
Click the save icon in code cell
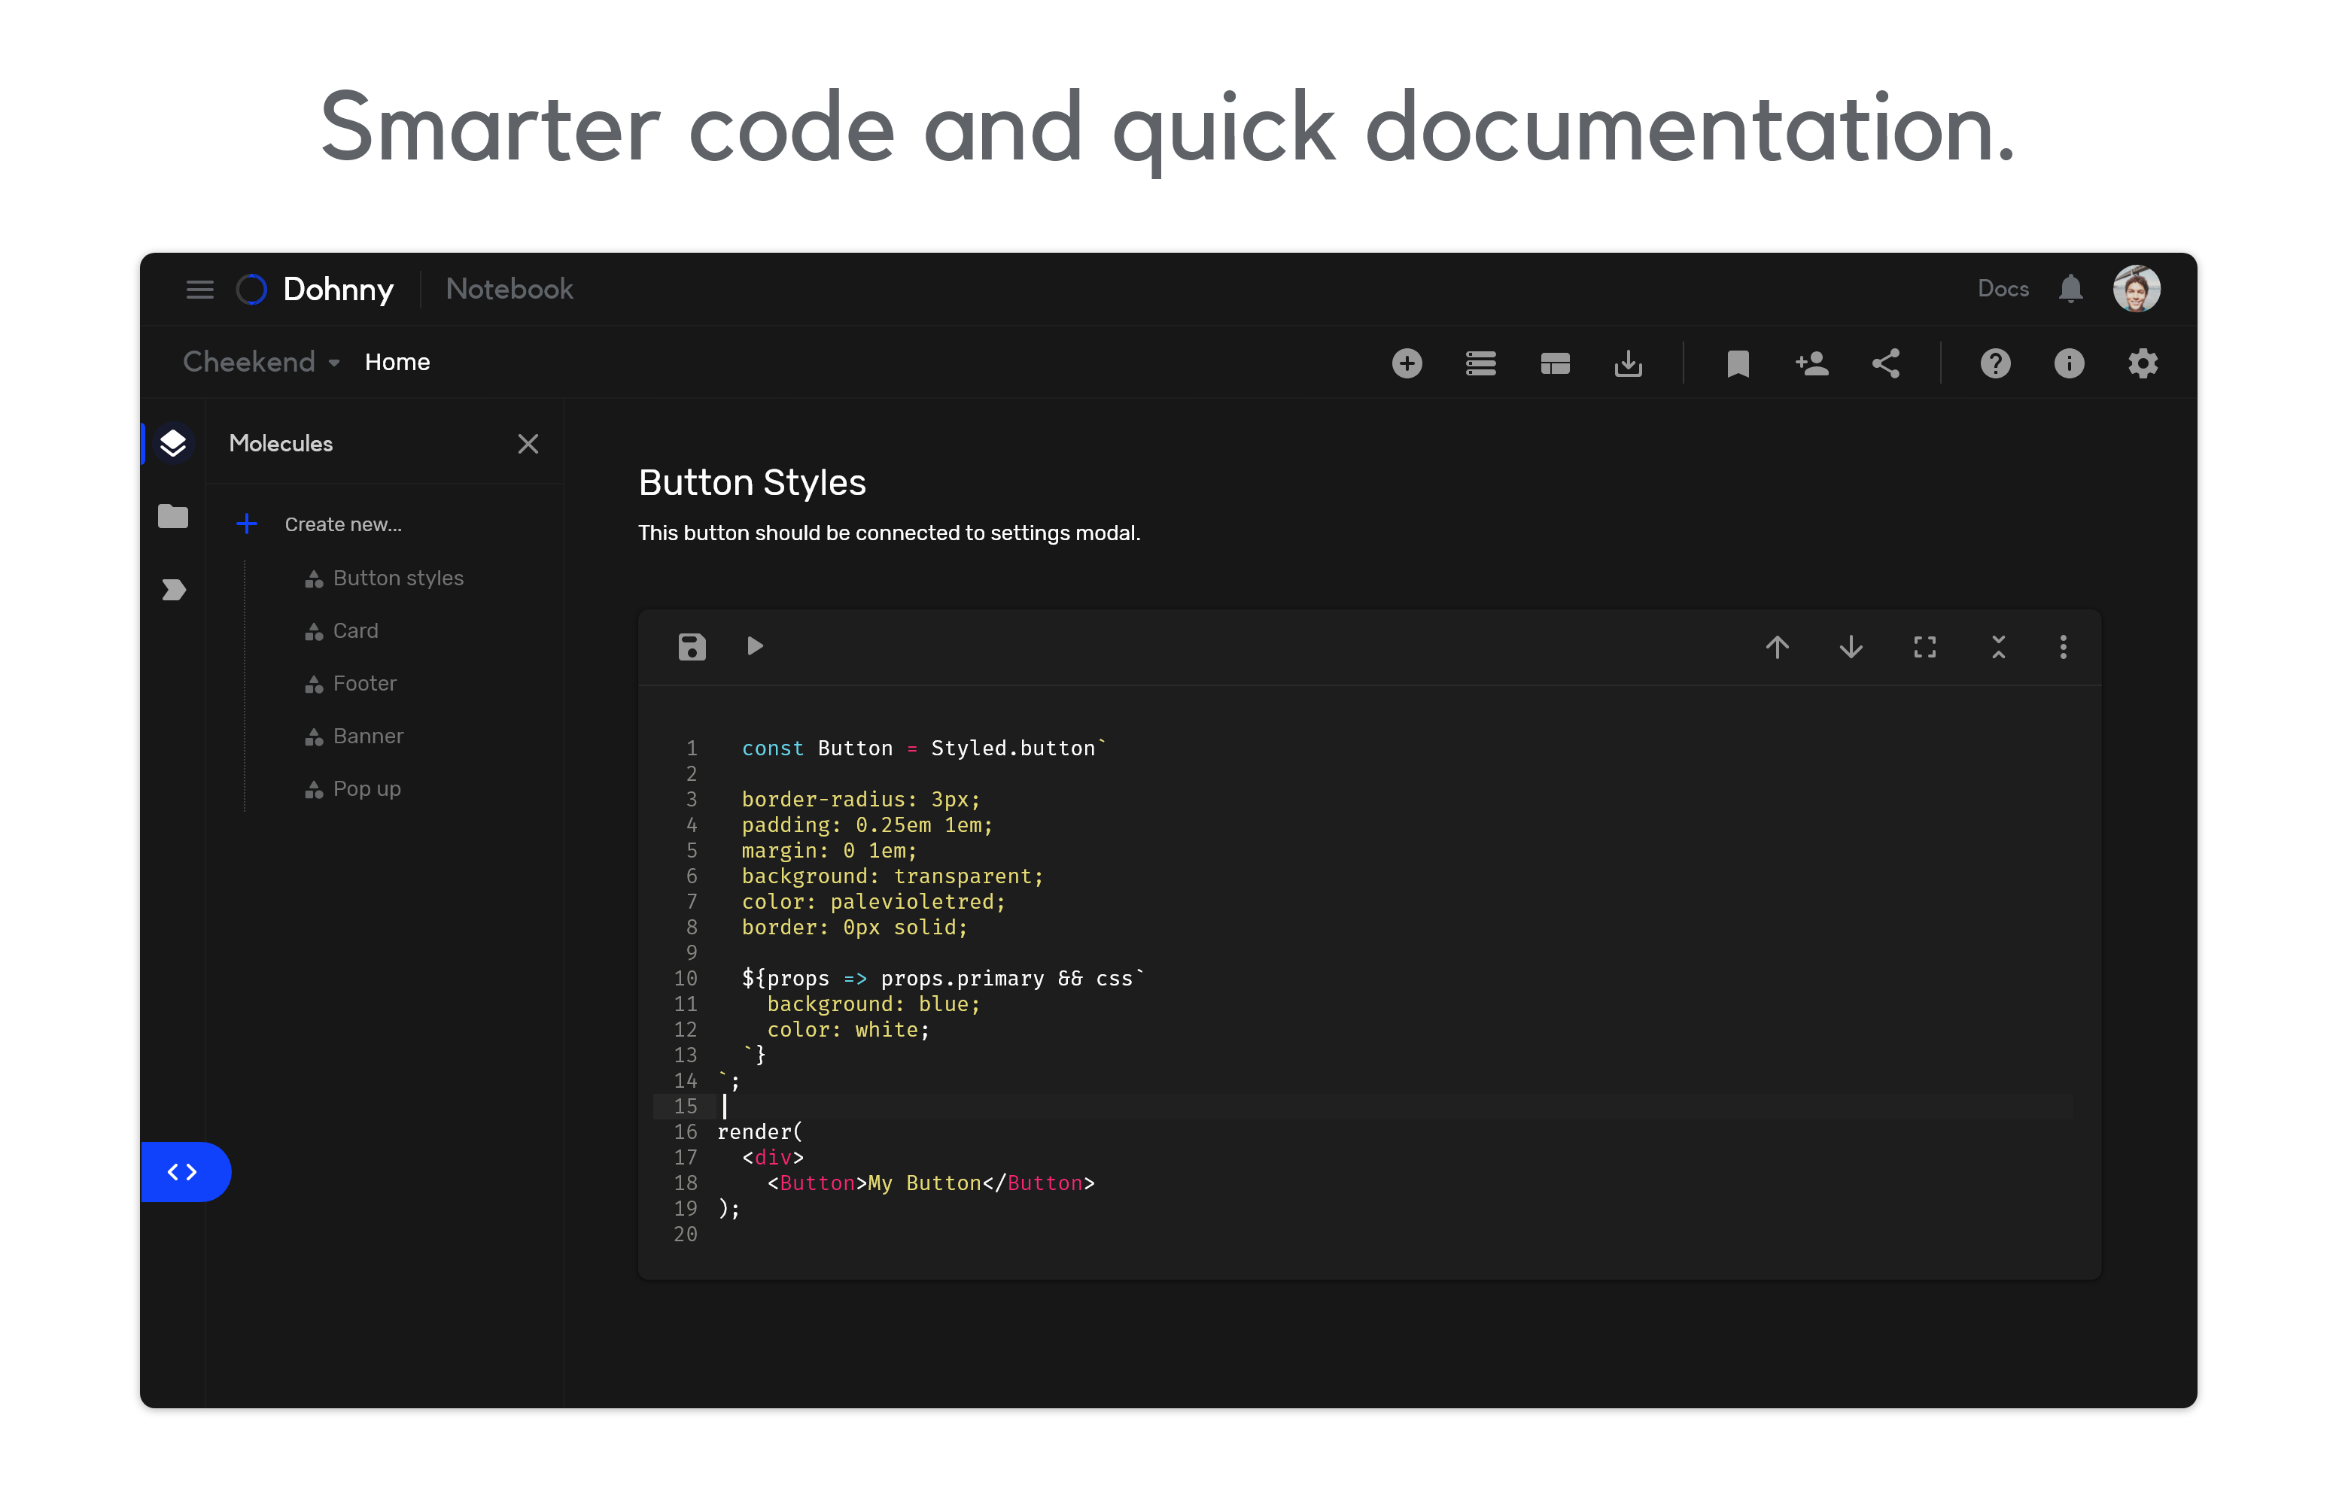click(691, 647)
